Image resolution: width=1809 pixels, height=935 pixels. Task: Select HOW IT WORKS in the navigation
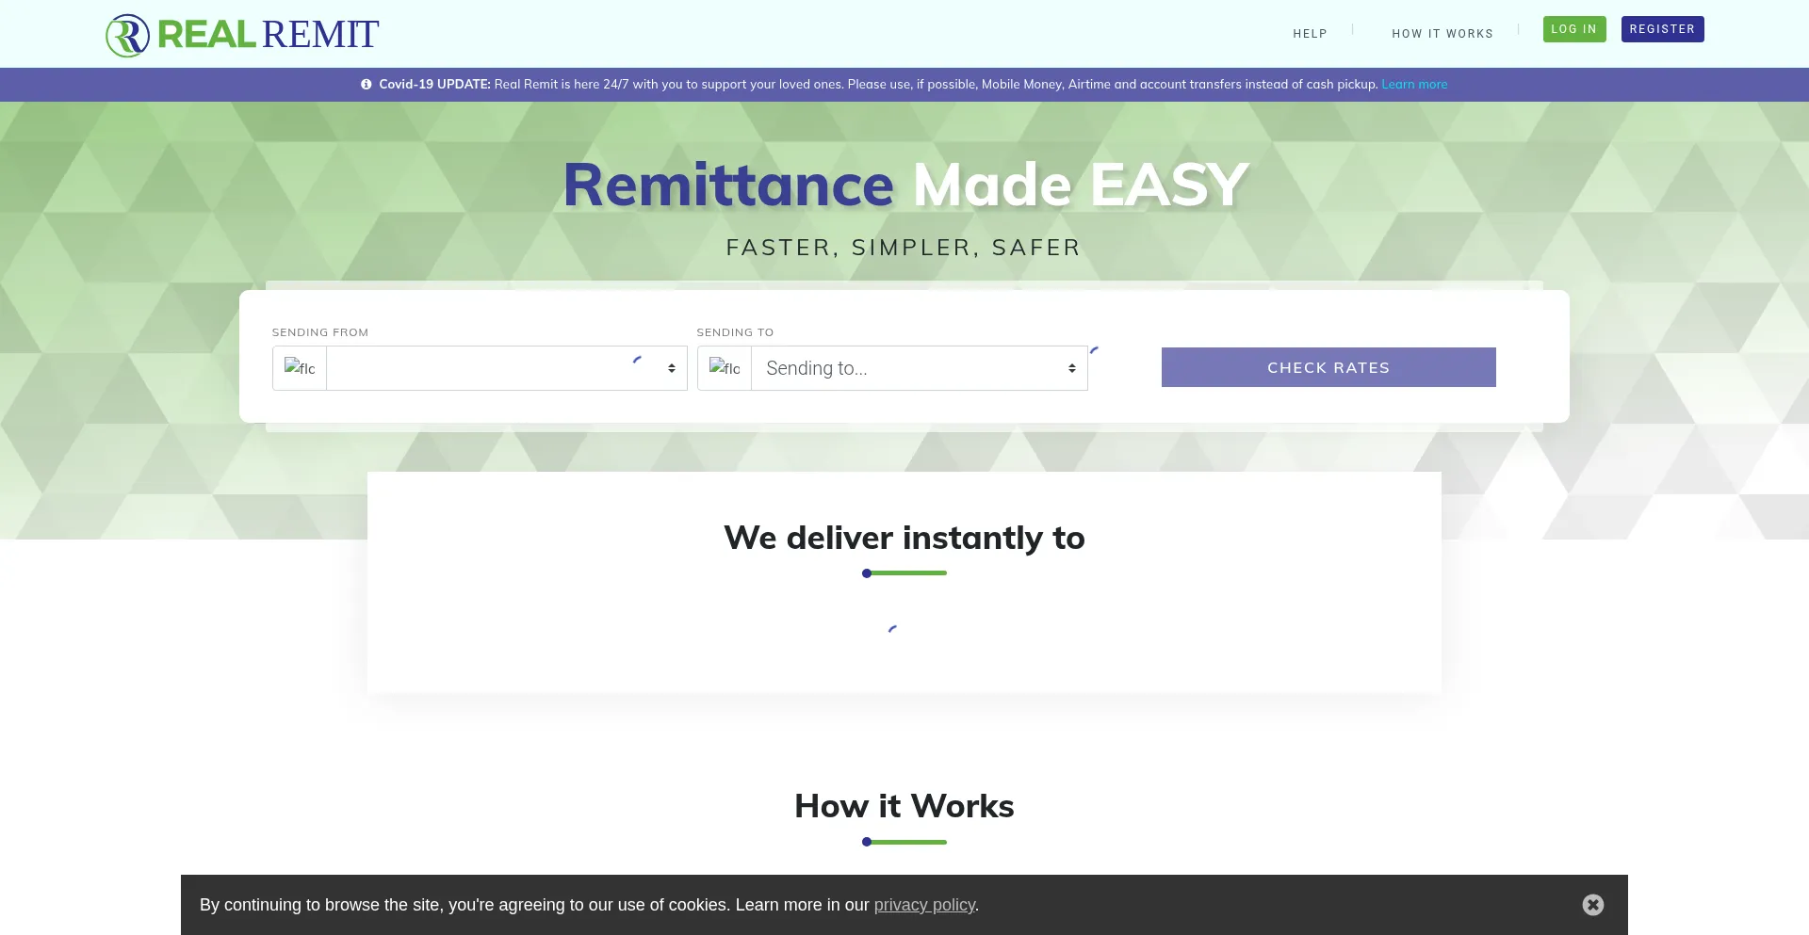pos(1442,33)
